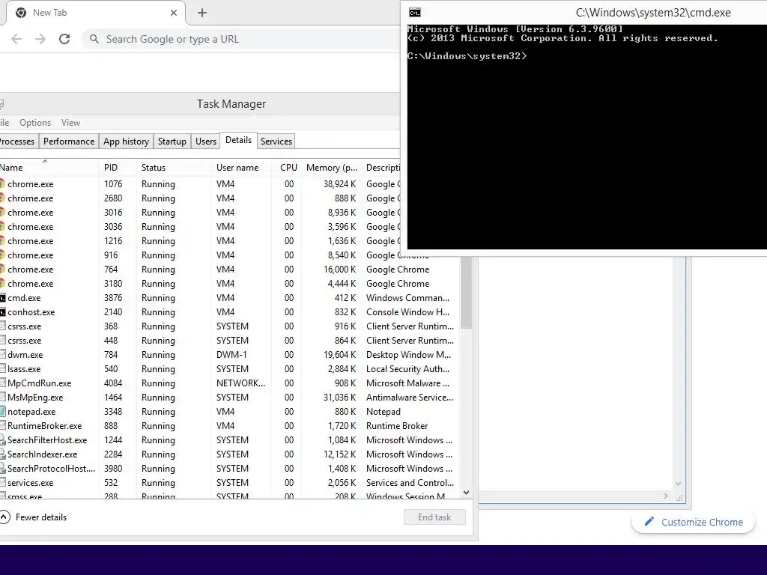Image resolution: width=767 pixels, height=575 pixels.
Task: Open the View menu in Task Manager
Action: click(x=70, y=123)
